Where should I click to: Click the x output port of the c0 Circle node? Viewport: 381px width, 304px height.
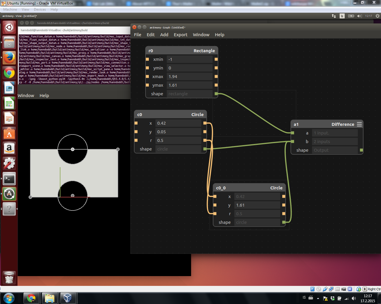pos(205,123)
